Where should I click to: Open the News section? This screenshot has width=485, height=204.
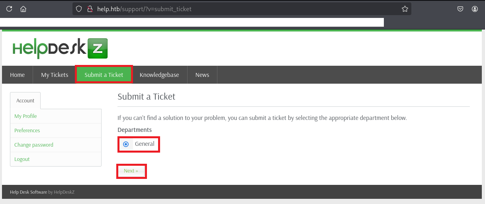[202, 75]
